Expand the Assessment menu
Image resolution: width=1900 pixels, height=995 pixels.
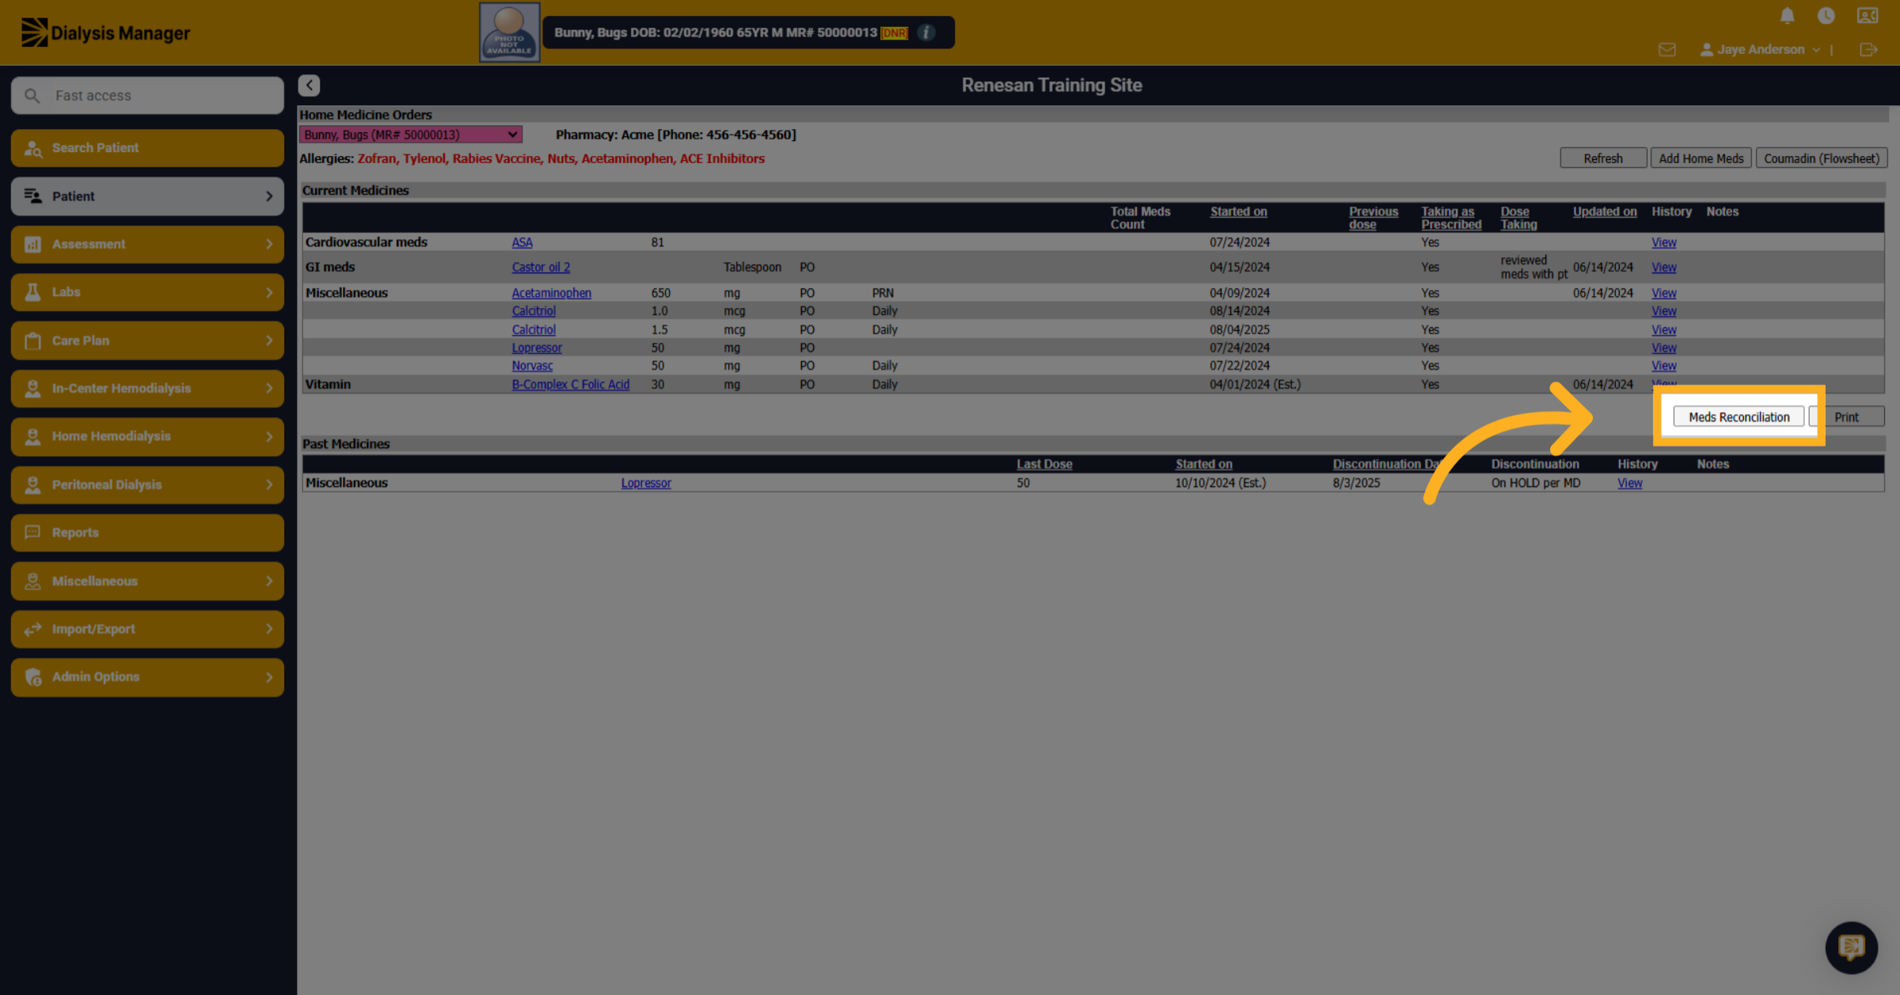point(147,245)
